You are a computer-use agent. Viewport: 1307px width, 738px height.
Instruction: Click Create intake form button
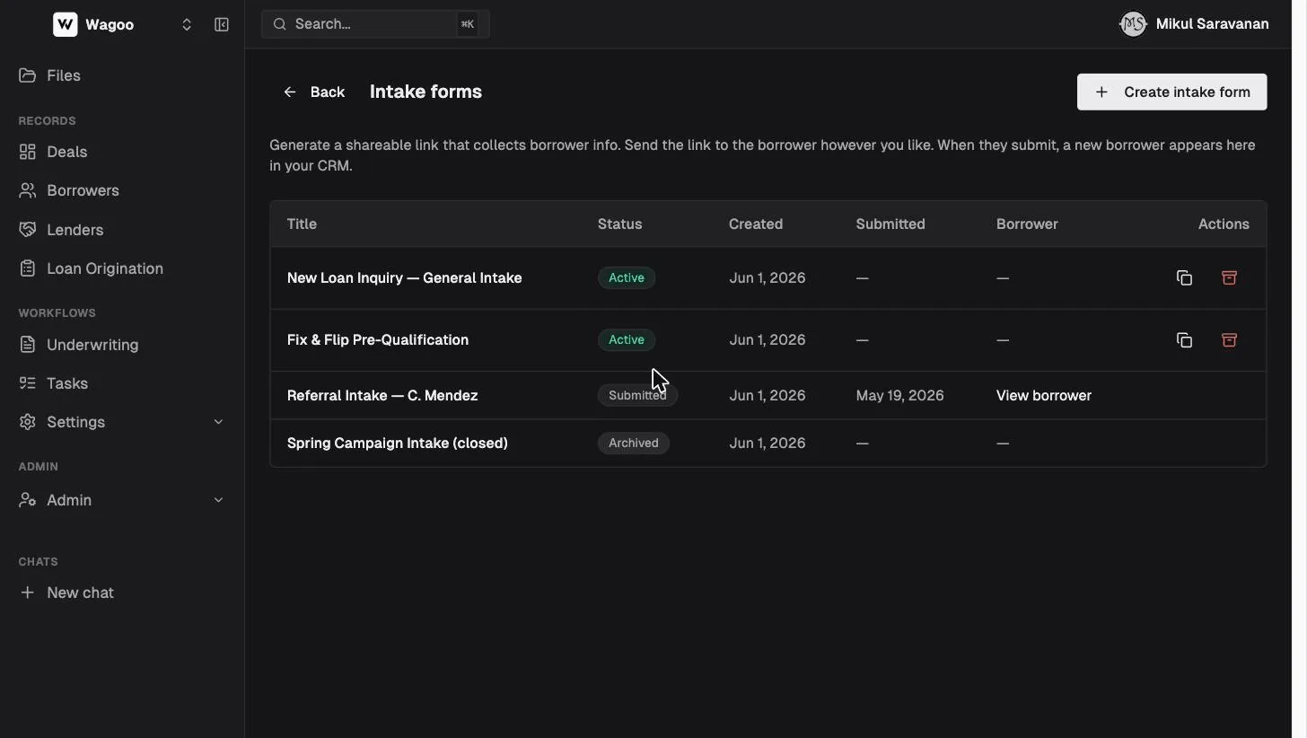pos(1171,92)
